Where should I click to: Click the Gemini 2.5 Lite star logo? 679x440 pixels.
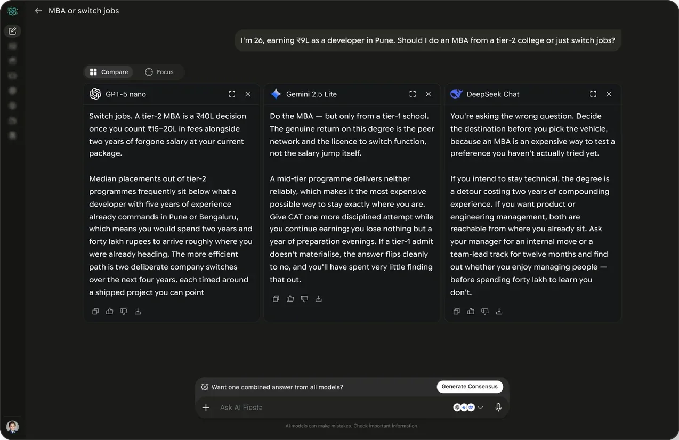[276, 94]
